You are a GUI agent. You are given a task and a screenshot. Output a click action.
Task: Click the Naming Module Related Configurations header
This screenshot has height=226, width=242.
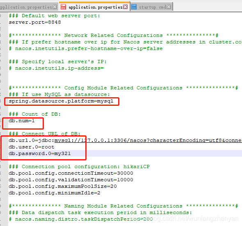pos(123,206)
